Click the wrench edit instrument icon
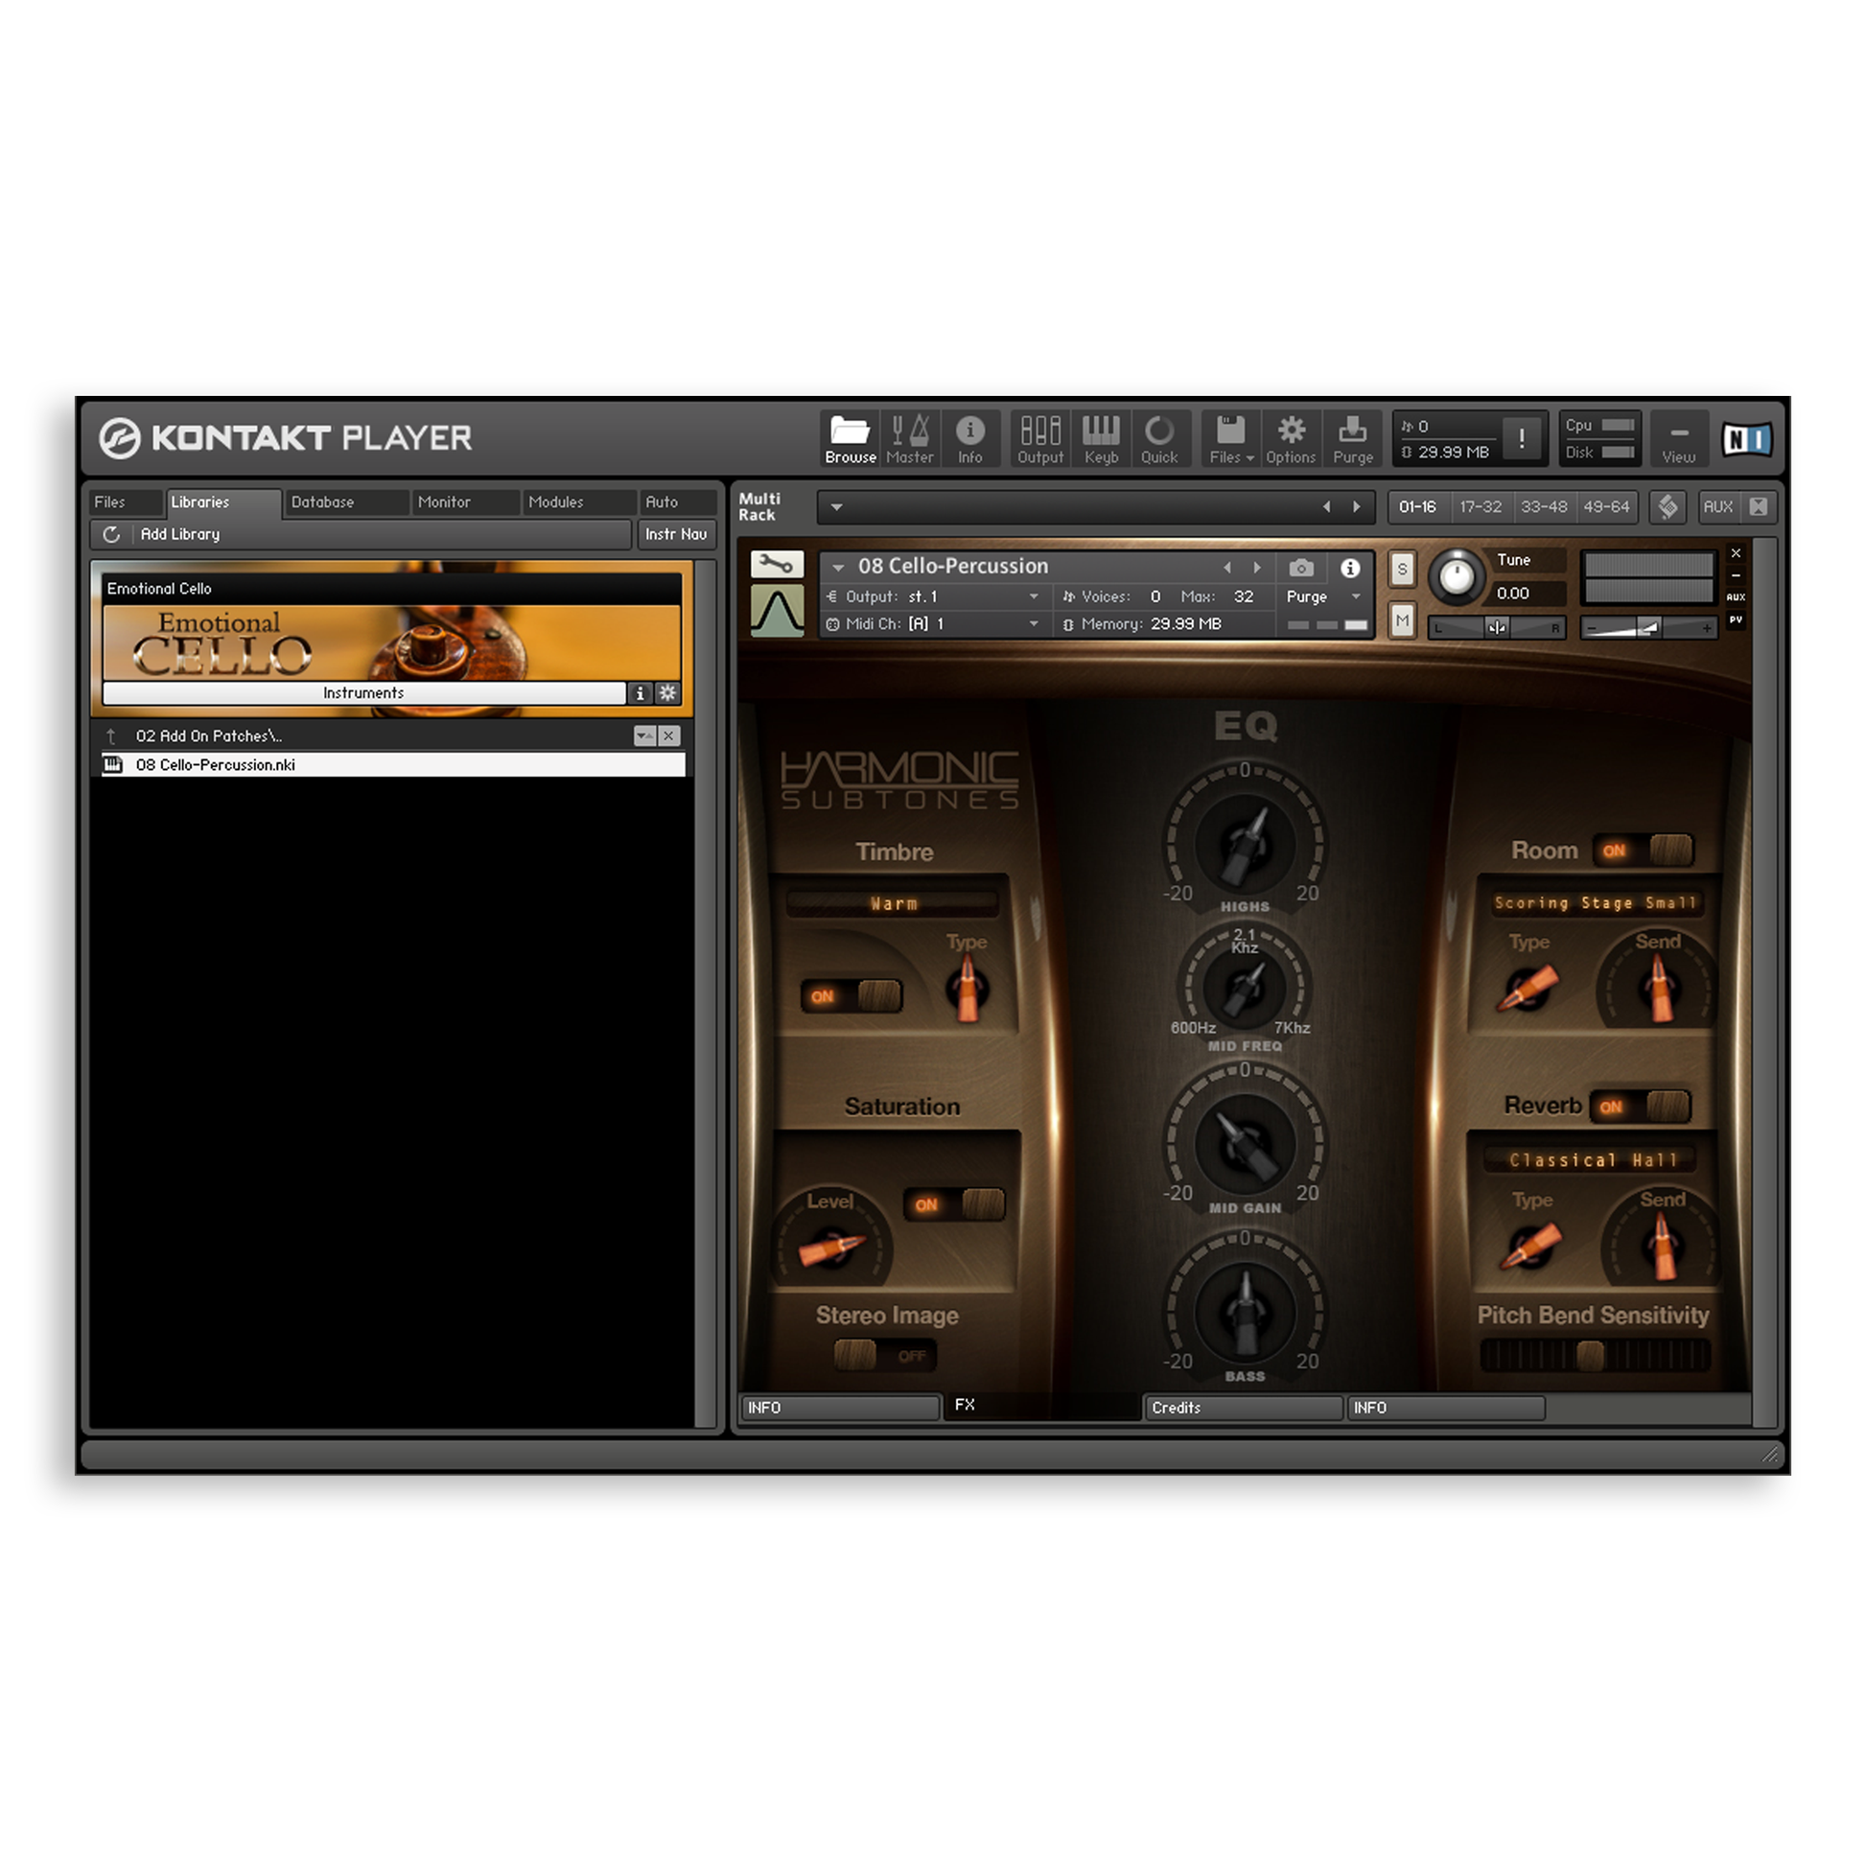Viewport: 1866px width, 1866px height. [777, 564]
